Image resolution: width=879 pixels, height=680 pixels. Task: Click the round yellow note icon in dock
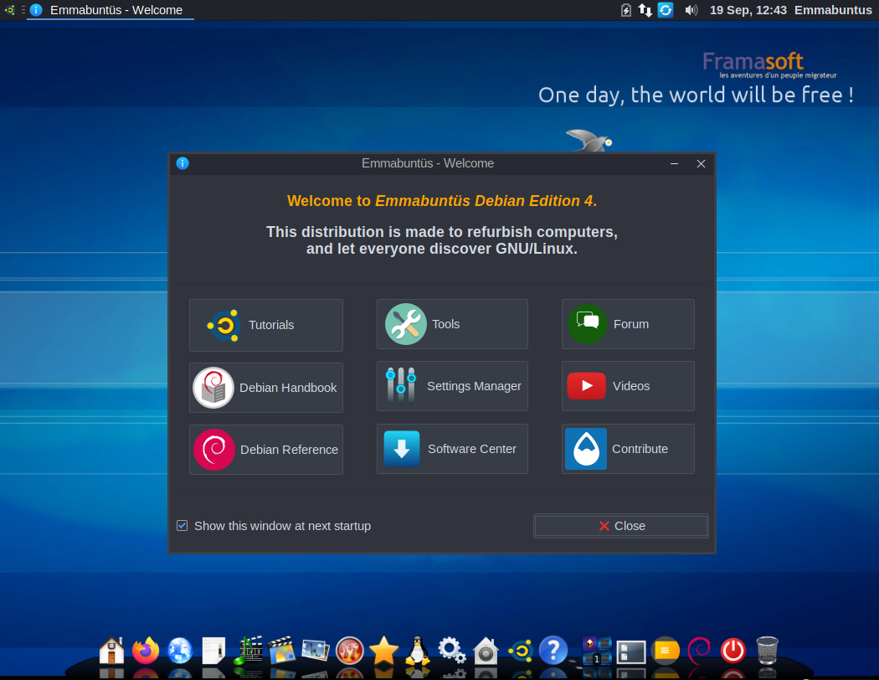[666, 651]
